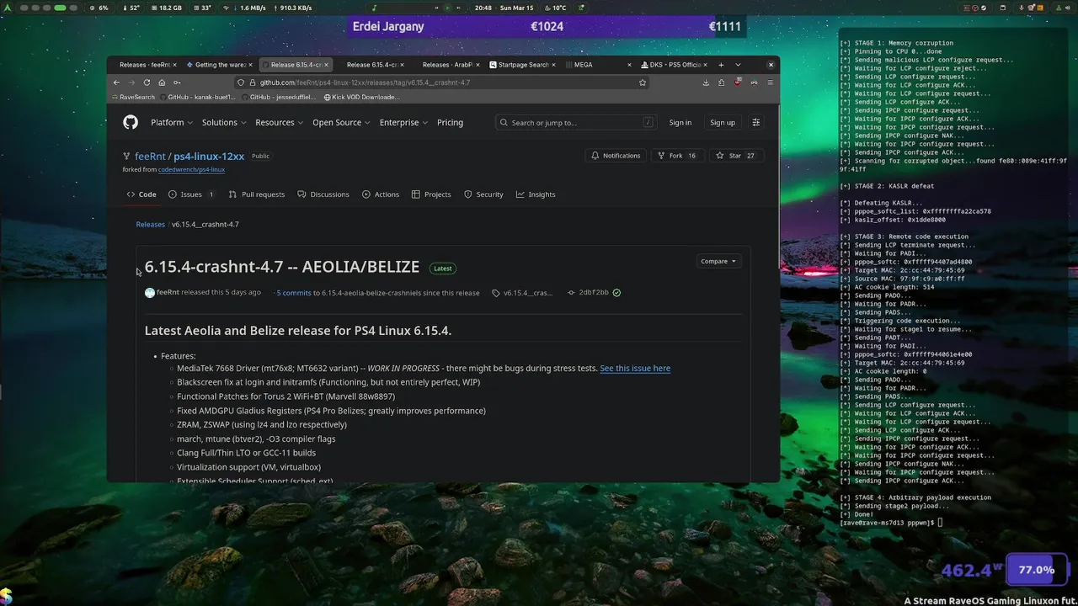The width and height of the screenshot is (1078, 606).
Task: Open the Code repository tab
Action: pyautogui.click(x=141, y=194)
